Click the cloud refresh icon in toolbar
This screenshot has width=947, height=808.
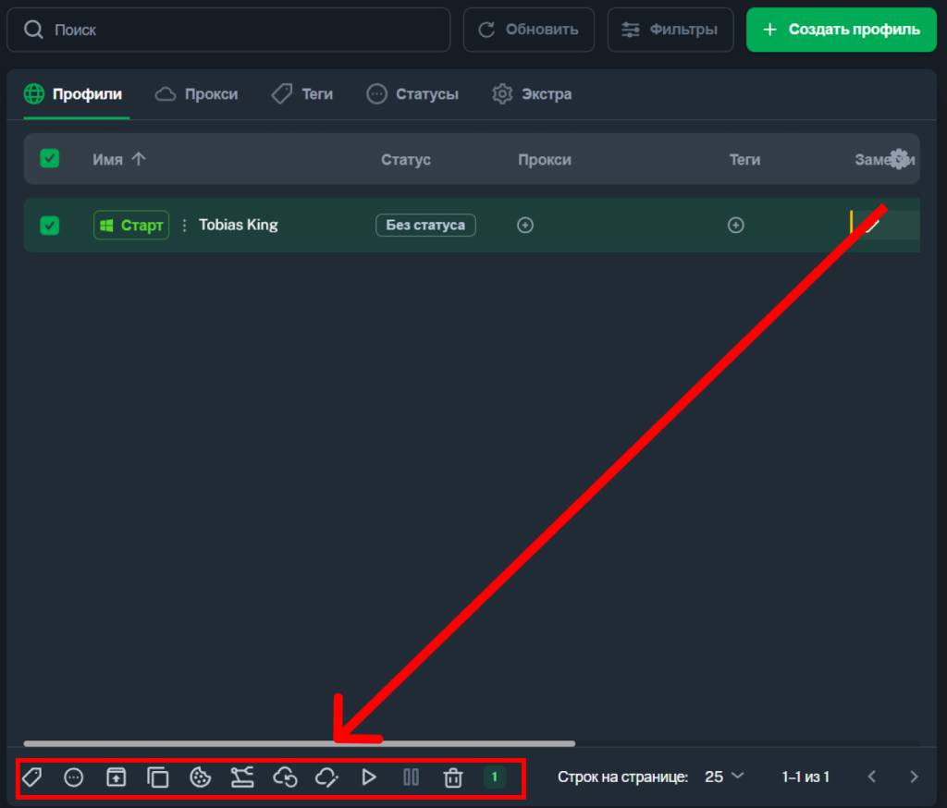click(x=285, y=777)
